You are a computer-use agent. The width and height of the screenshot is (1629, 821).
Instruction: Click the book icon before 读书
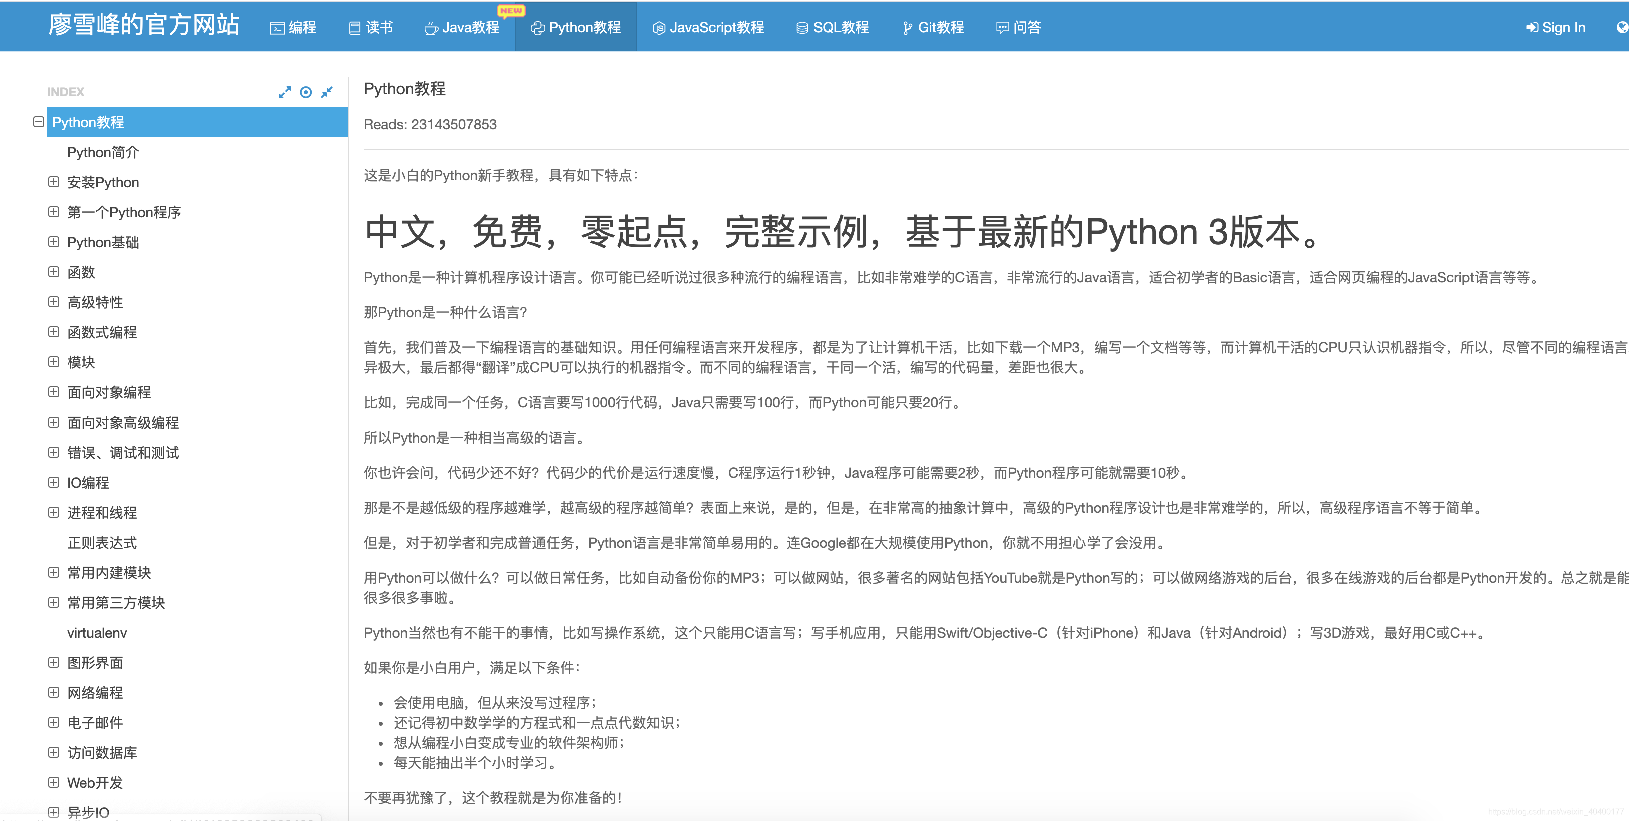coord(355,28)
